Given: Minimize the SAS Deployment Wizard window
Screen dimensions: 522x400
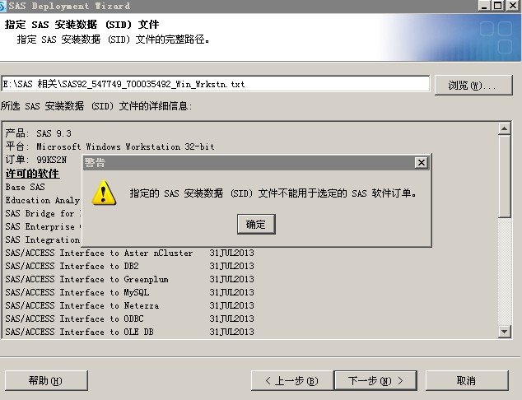Looking at the screenshot, I should (485, 6).
